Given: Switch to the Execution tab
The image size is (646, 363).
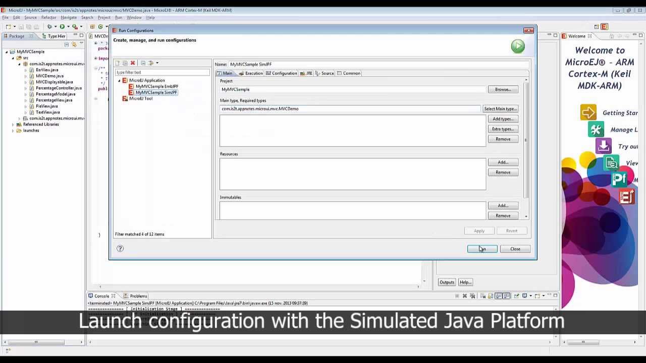Looking at the screenshot, I should 250,73.
